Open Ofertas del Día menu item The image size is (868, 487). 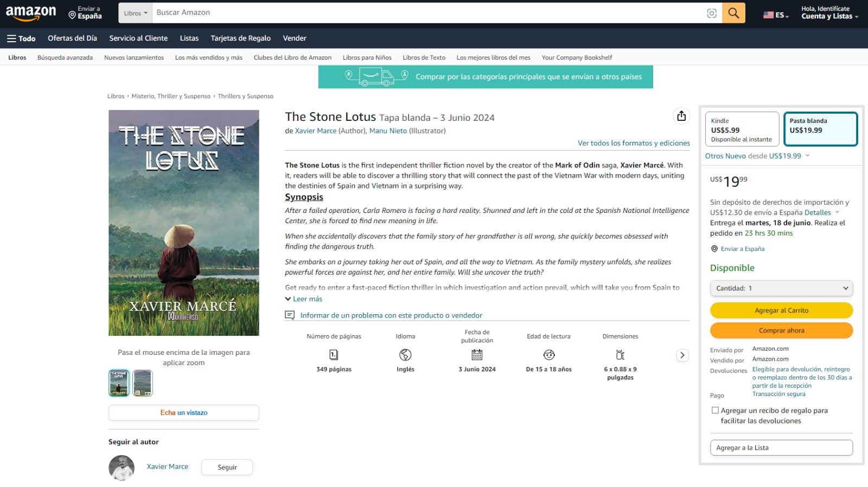click(x=72, y=38)
